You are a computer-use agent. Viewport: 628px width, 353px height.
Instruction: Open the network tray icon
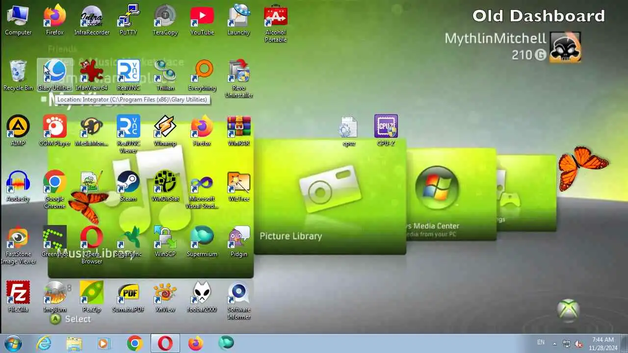(x=567, y=343)
